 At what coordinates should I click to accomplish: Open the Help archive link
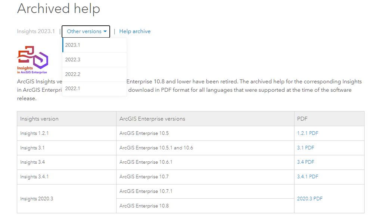click(135, 32)
